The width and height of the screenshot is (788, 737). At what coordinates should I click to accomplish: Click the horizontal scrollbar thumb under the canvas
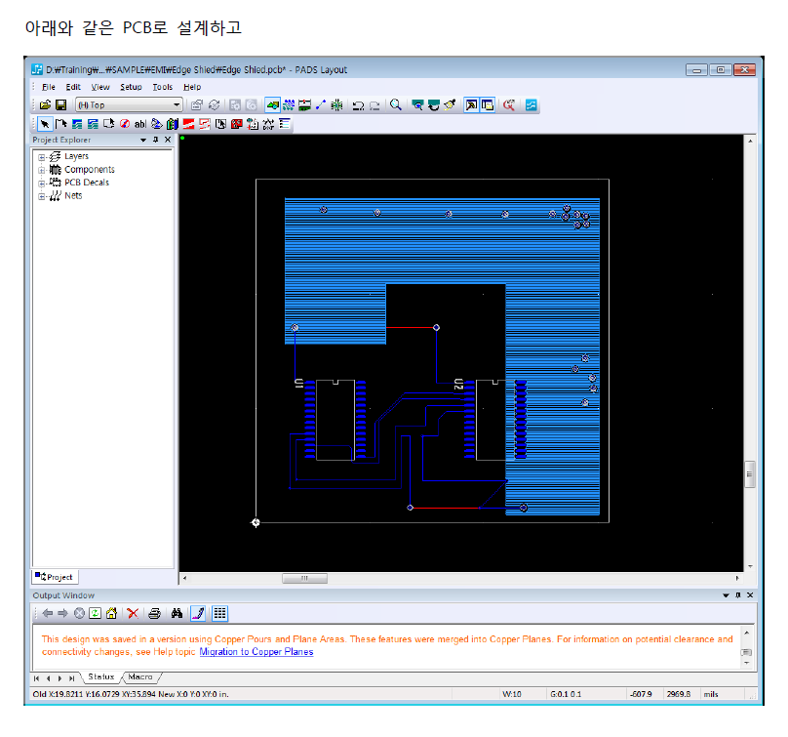(x=304, y=578)
